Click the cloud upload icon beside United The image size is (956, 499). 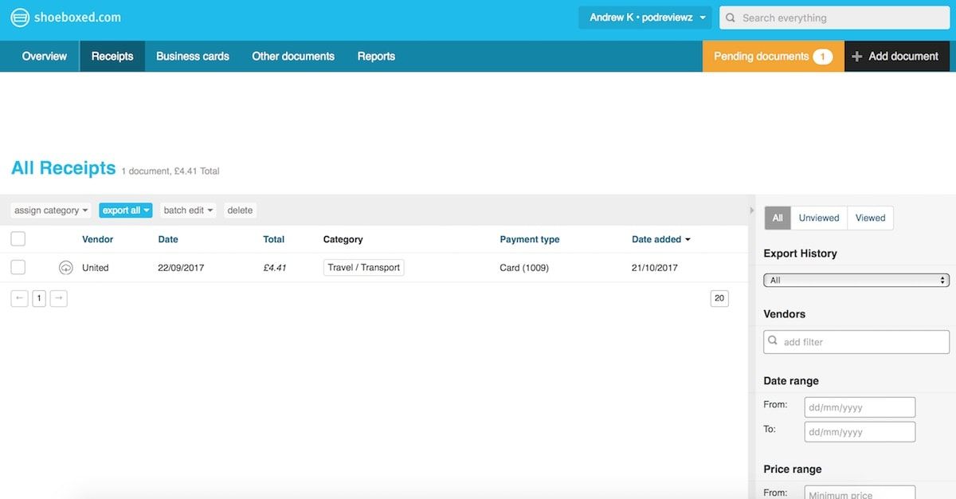click(66, 268)
